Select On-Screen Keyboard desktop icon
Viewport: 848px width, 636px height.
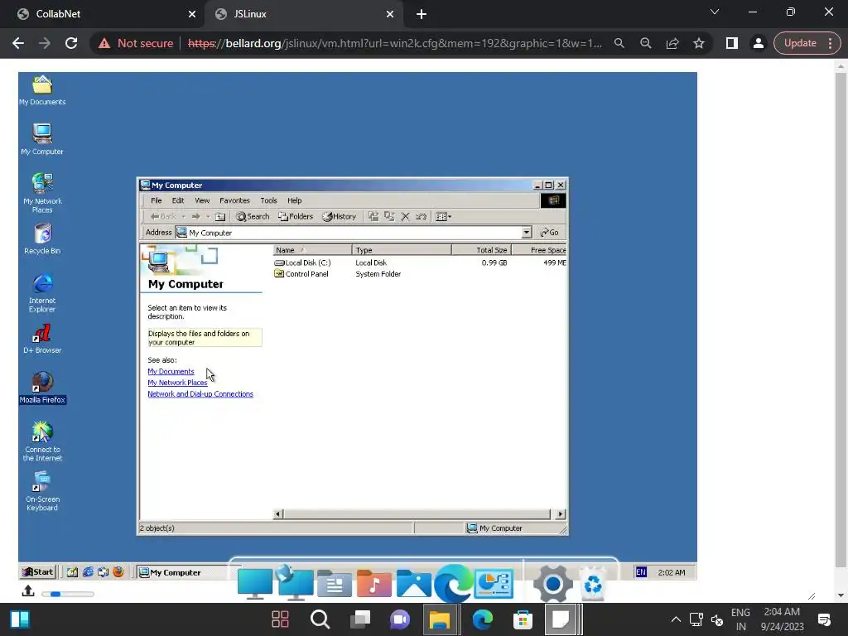[42, 491]
